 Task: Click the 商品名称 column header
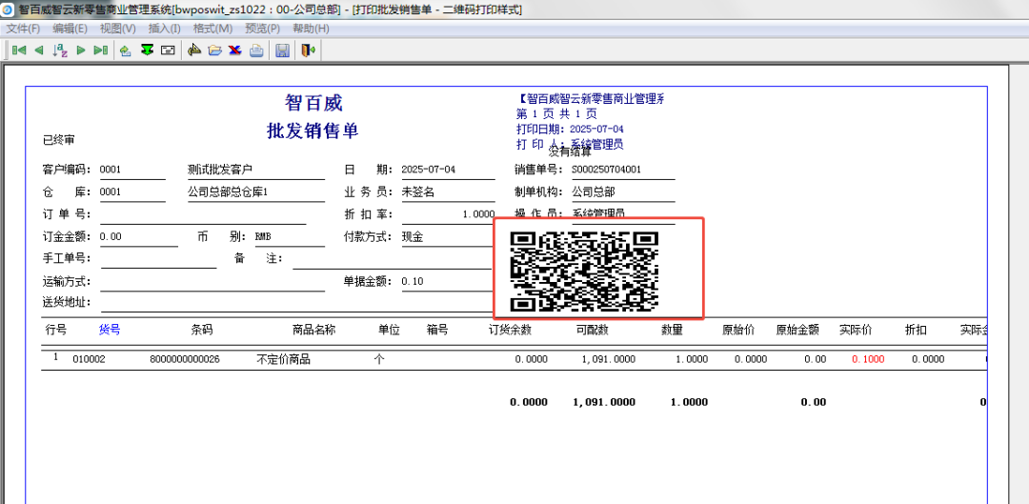pyautogui.click(x=313, y=330)
